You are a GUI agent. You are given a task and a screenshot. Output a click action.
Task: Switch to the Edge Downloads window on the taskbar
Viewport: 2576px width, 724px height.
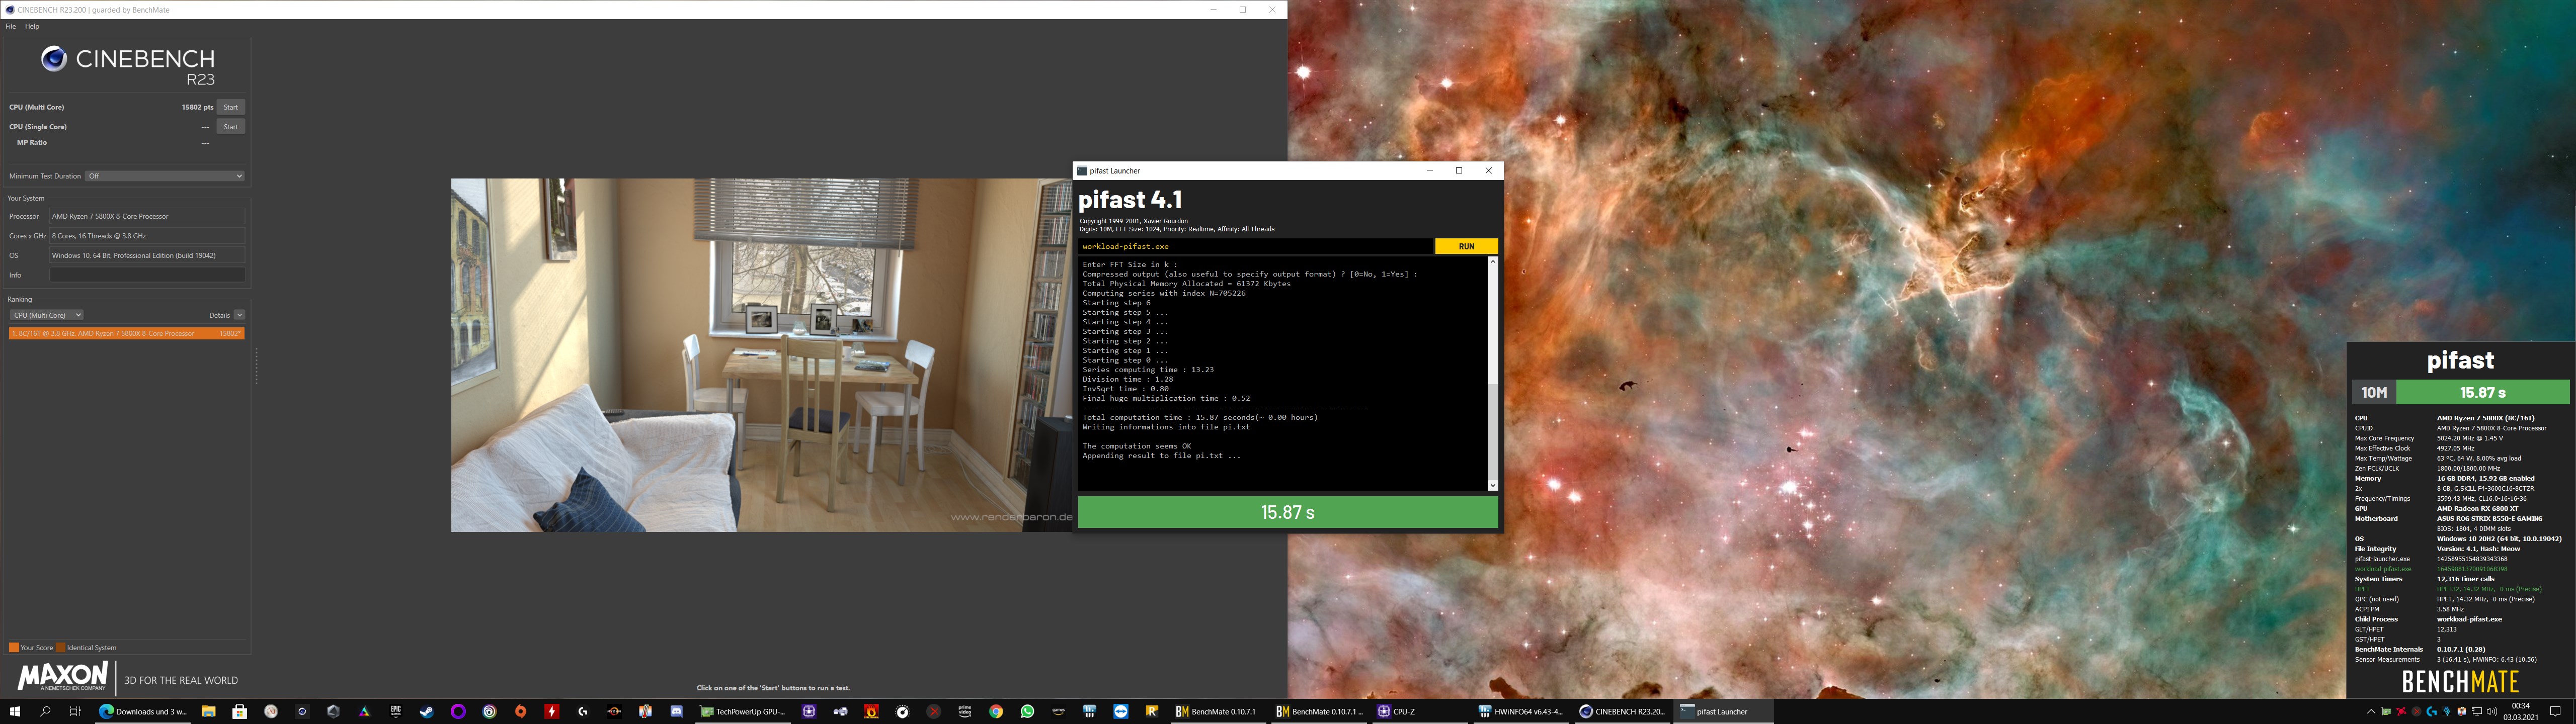143,712
